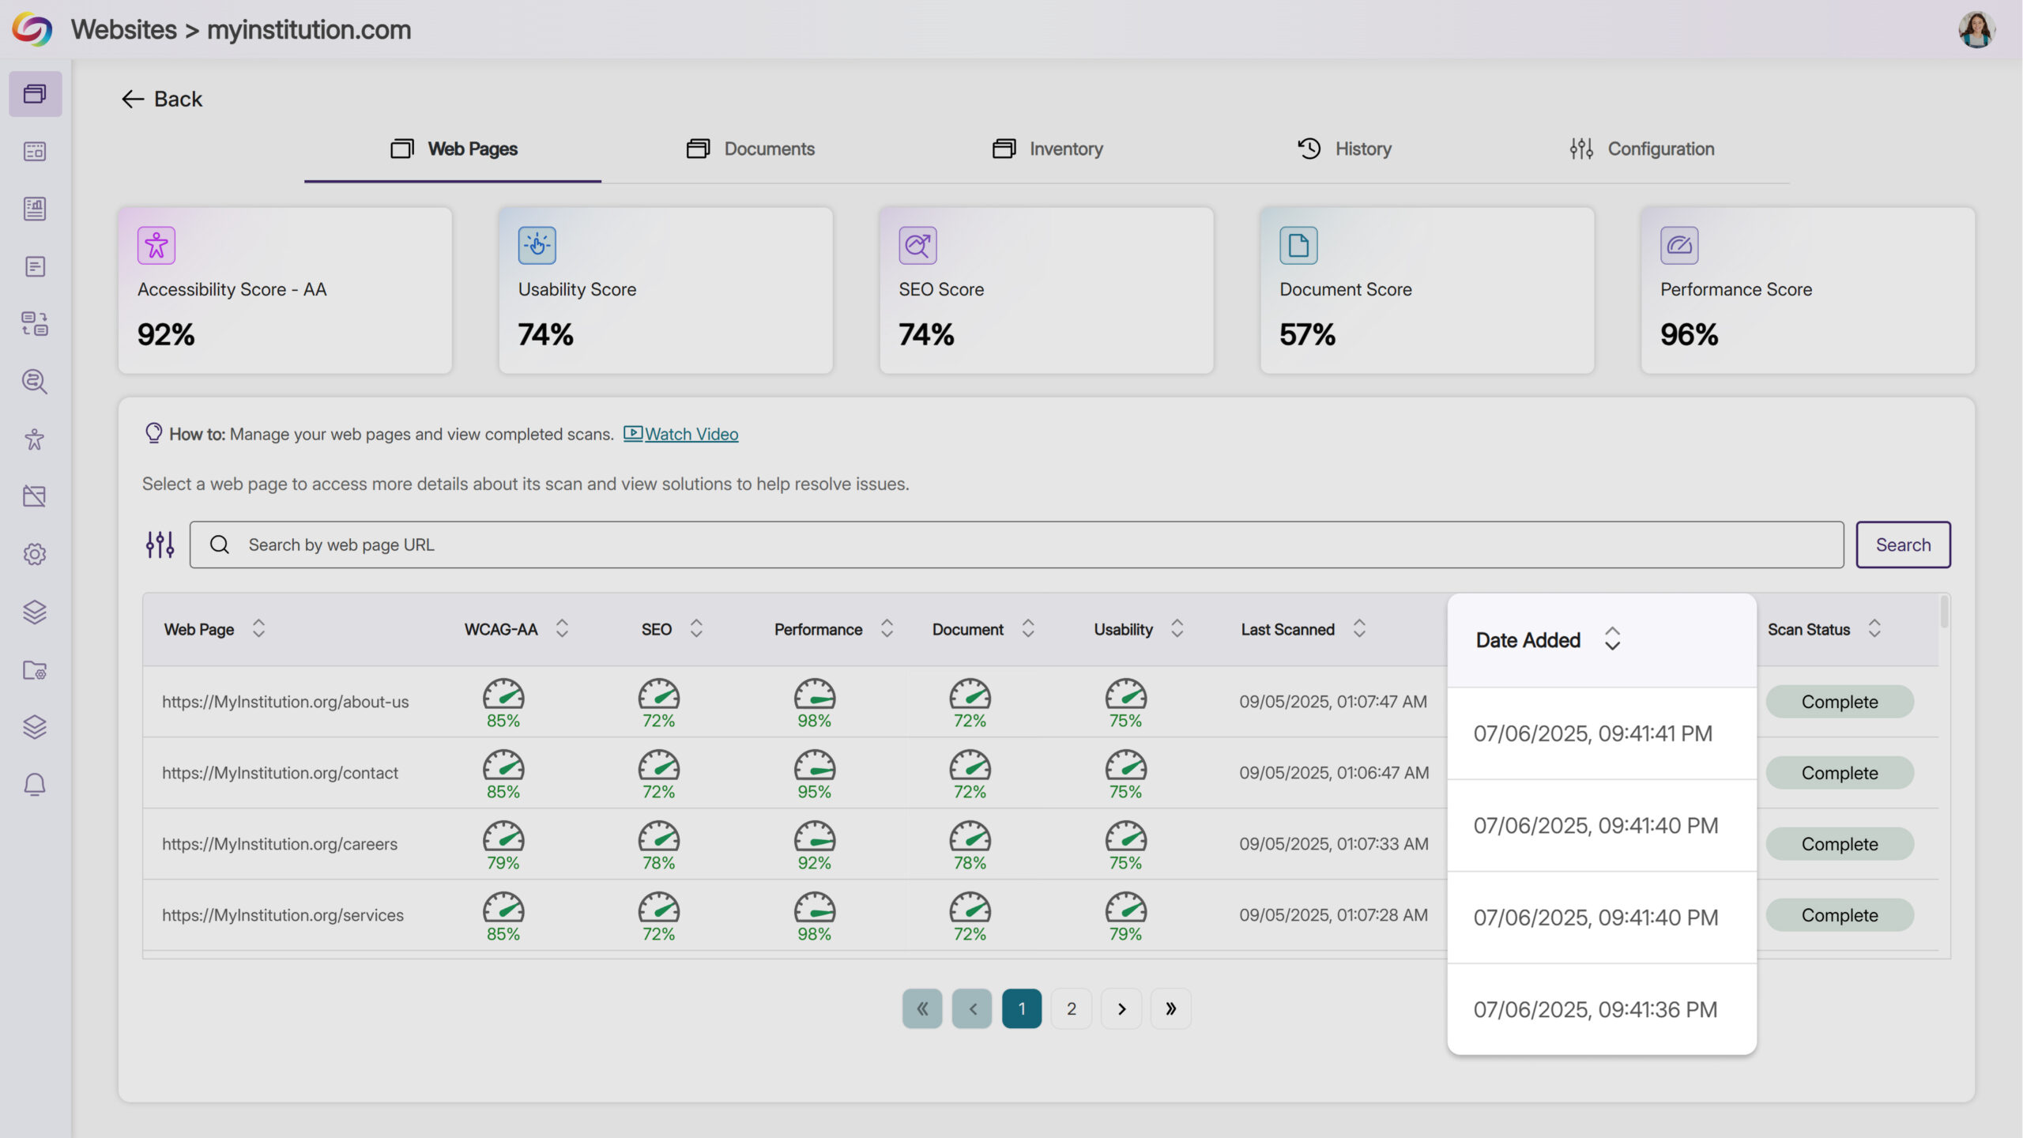Screen dimensions: 2023x1138
Task: Click the table vertical scrollbar
Action: [1944, 612]
